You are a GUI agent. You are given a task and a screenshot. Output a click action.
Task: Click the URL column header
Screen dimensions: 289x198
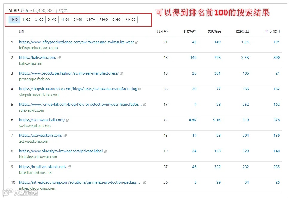click(x=22, y=32)
